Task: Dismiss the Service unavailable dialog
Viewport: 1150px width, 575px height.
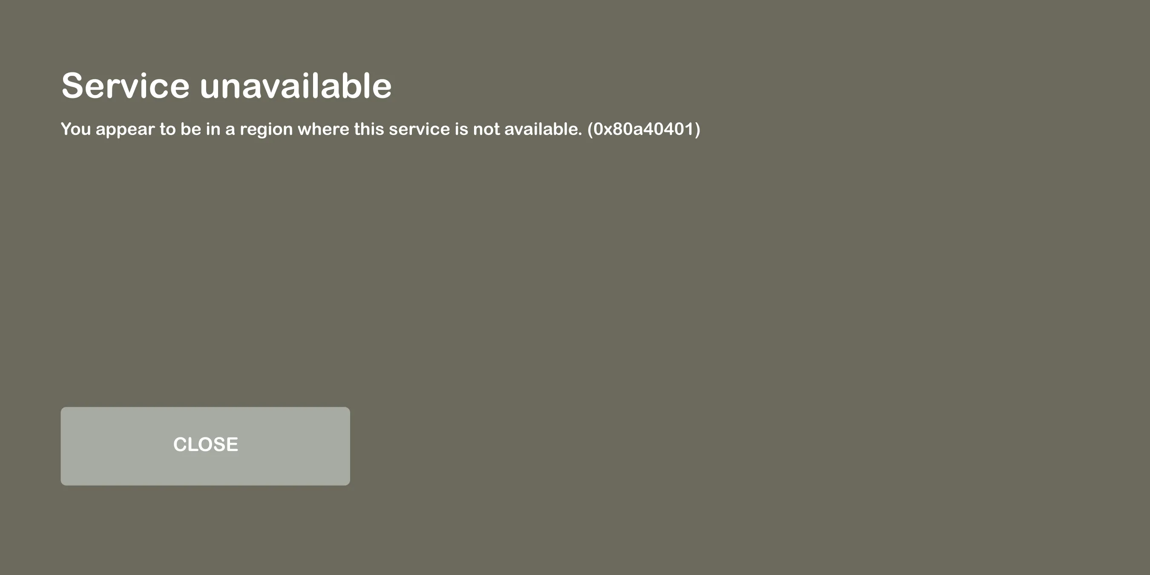Action: pos(205,446)
